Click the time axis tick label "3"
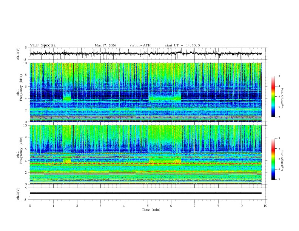 pos(100,206)
